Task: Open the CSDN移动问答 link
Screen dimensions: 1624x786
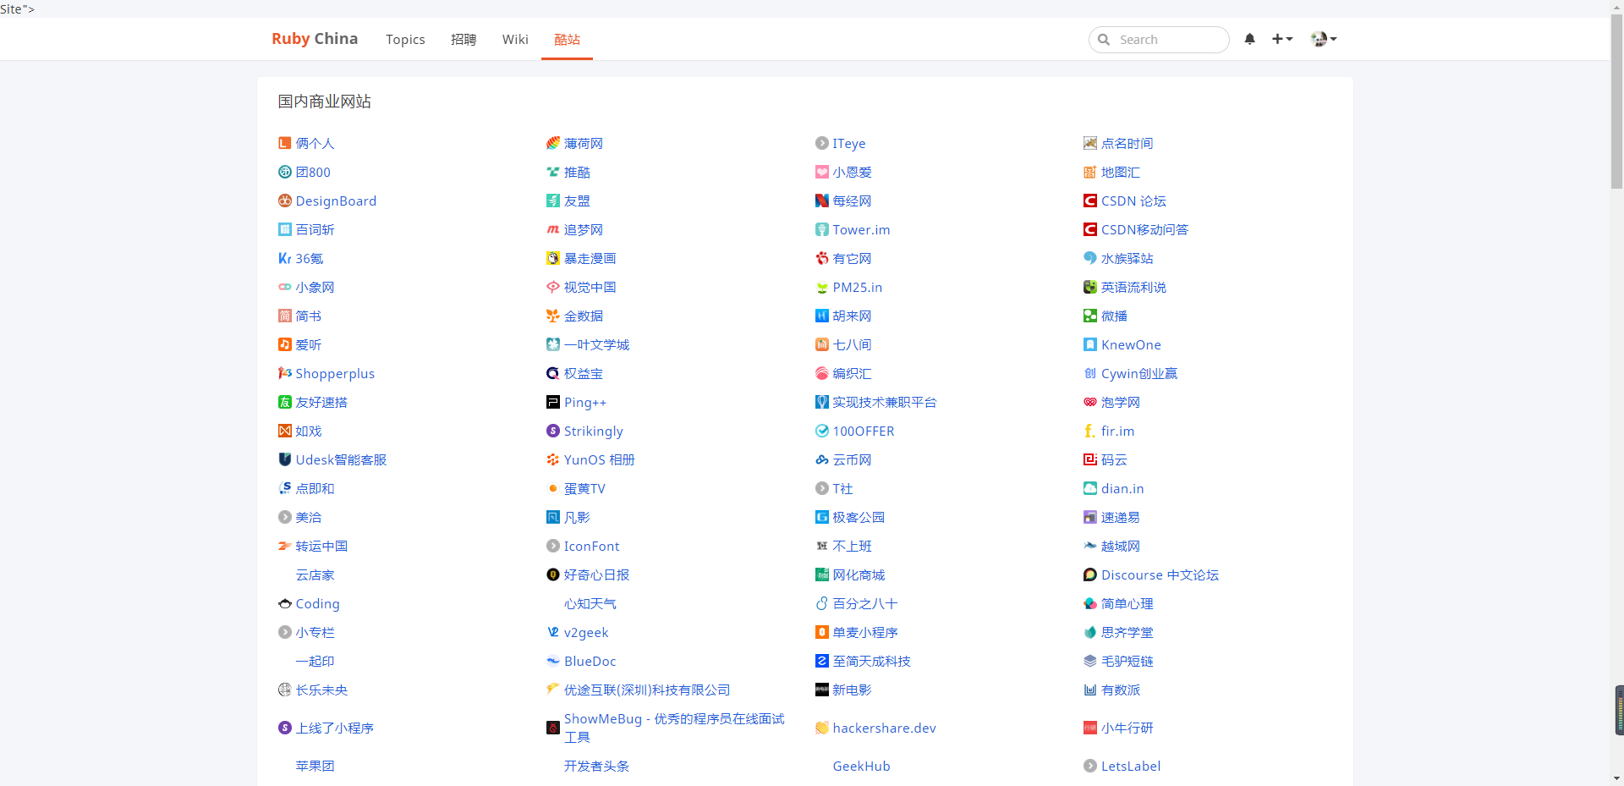Action: pyautogui.click(x=1145, y=229)
